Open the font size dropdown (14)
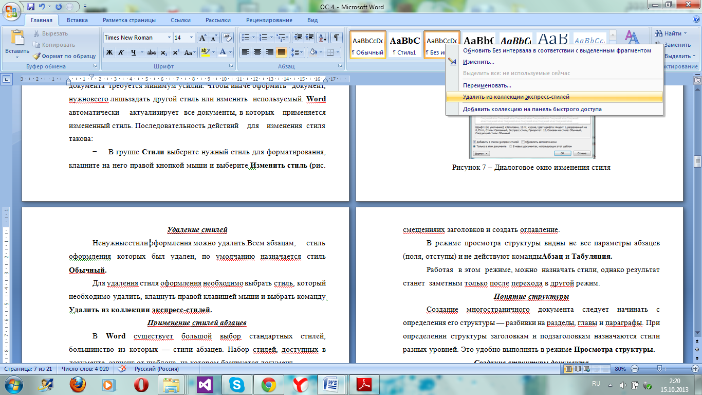Viewport: 702px width, 395px height. pyautogui.click(x=192, y=38)
